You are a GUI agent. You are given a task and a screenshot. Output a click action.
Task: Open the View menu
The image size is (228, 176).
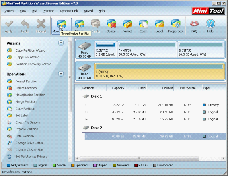pos(23,11)
